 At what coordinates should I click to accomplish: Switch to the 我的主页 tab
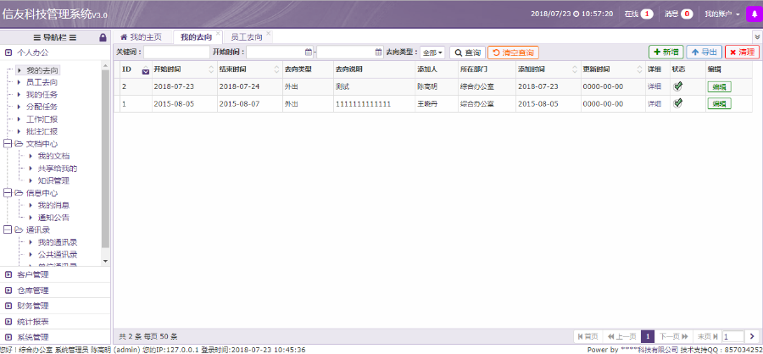(142, 37)
